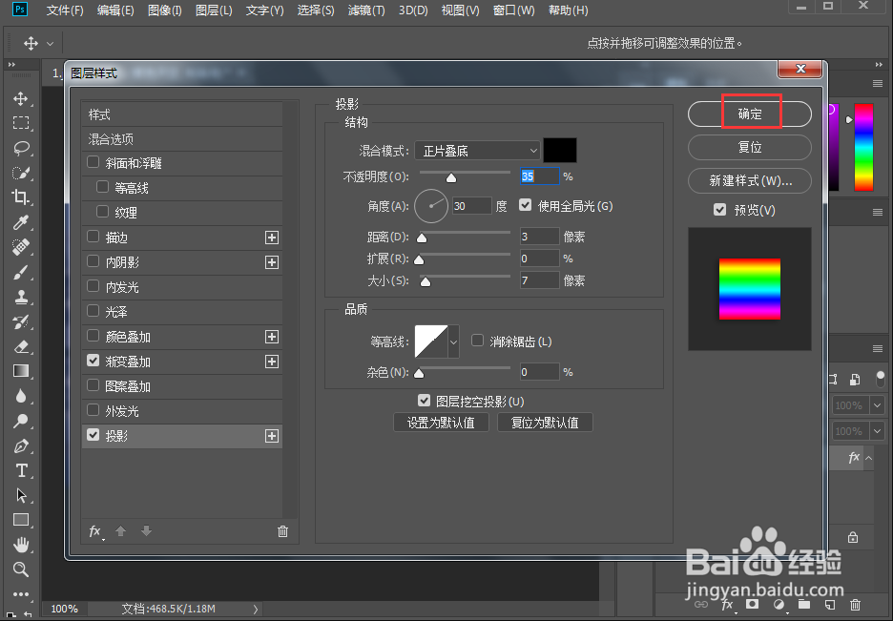Enable the 内阴影 checkbox
This screenshot has height=621, width=893.
click(93, 261)
